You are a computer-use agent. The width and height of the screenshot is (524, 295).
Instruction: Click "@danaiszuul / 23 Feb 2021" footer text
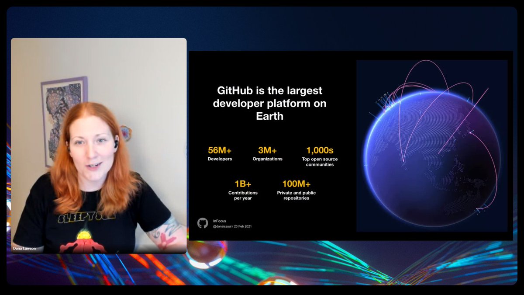coord(232,226)
